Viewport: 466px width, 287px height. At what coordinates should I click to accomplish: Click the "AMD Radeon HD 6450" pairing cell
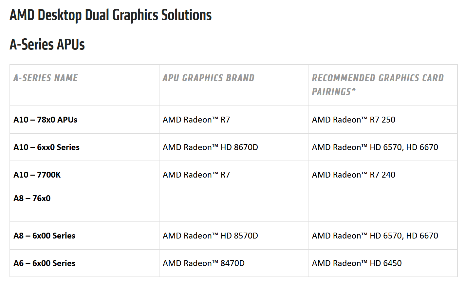(357, 263)
